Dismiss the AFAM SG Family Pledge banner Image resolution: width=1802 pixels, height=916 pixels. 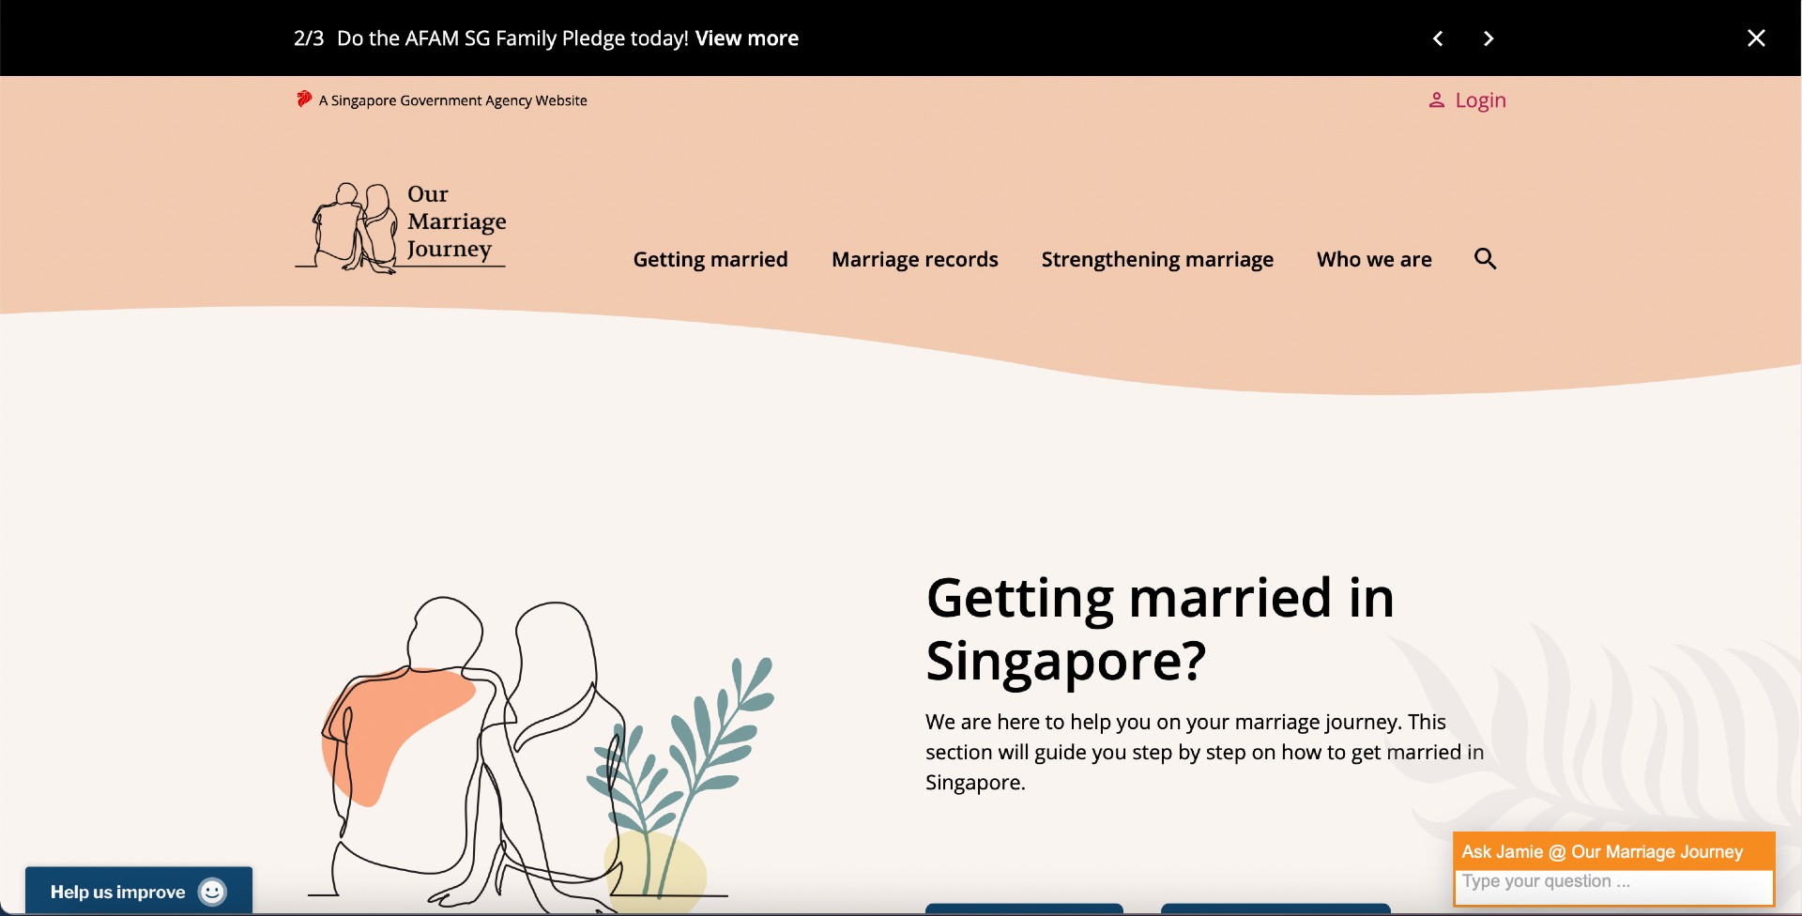click(x=1756, y=38)
